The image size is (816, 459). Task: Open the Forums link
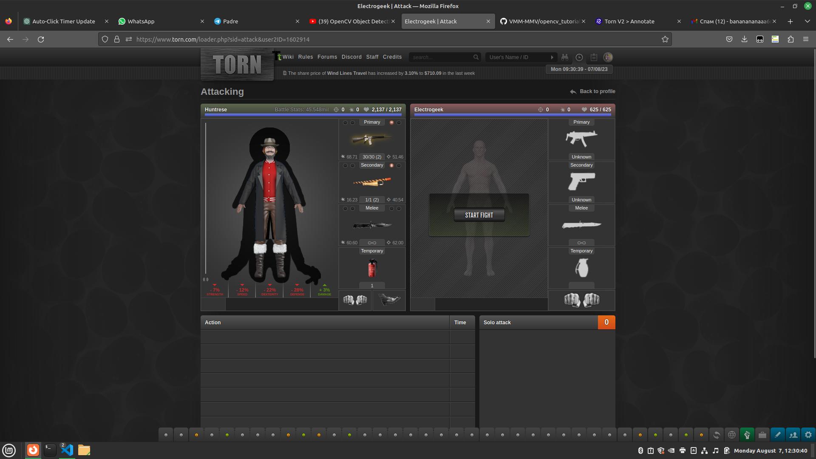(x=327, y=57)
